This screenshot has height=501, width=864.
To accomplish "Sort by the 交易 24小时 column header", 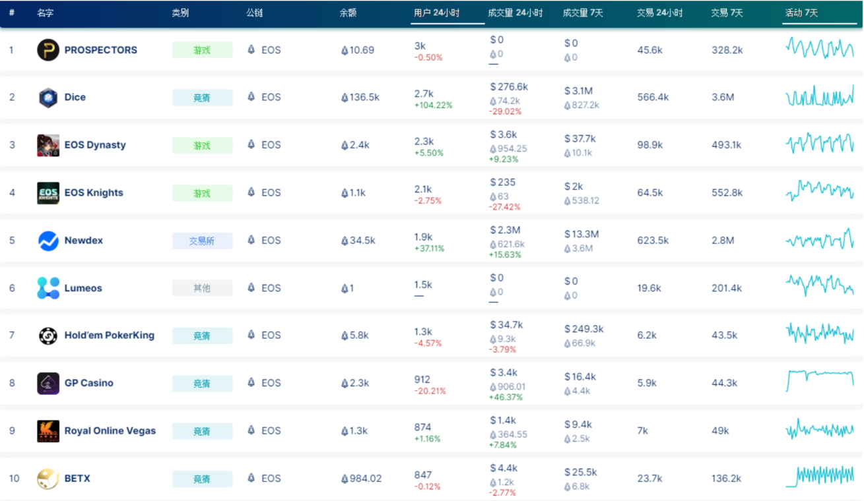I will [660, 13].
